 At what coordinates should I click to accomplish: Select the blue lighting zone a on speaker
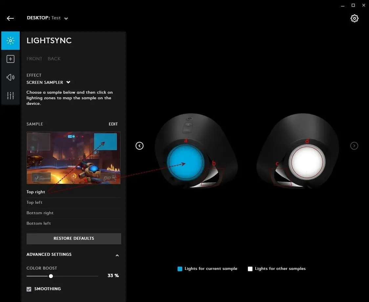click(186, 162)
